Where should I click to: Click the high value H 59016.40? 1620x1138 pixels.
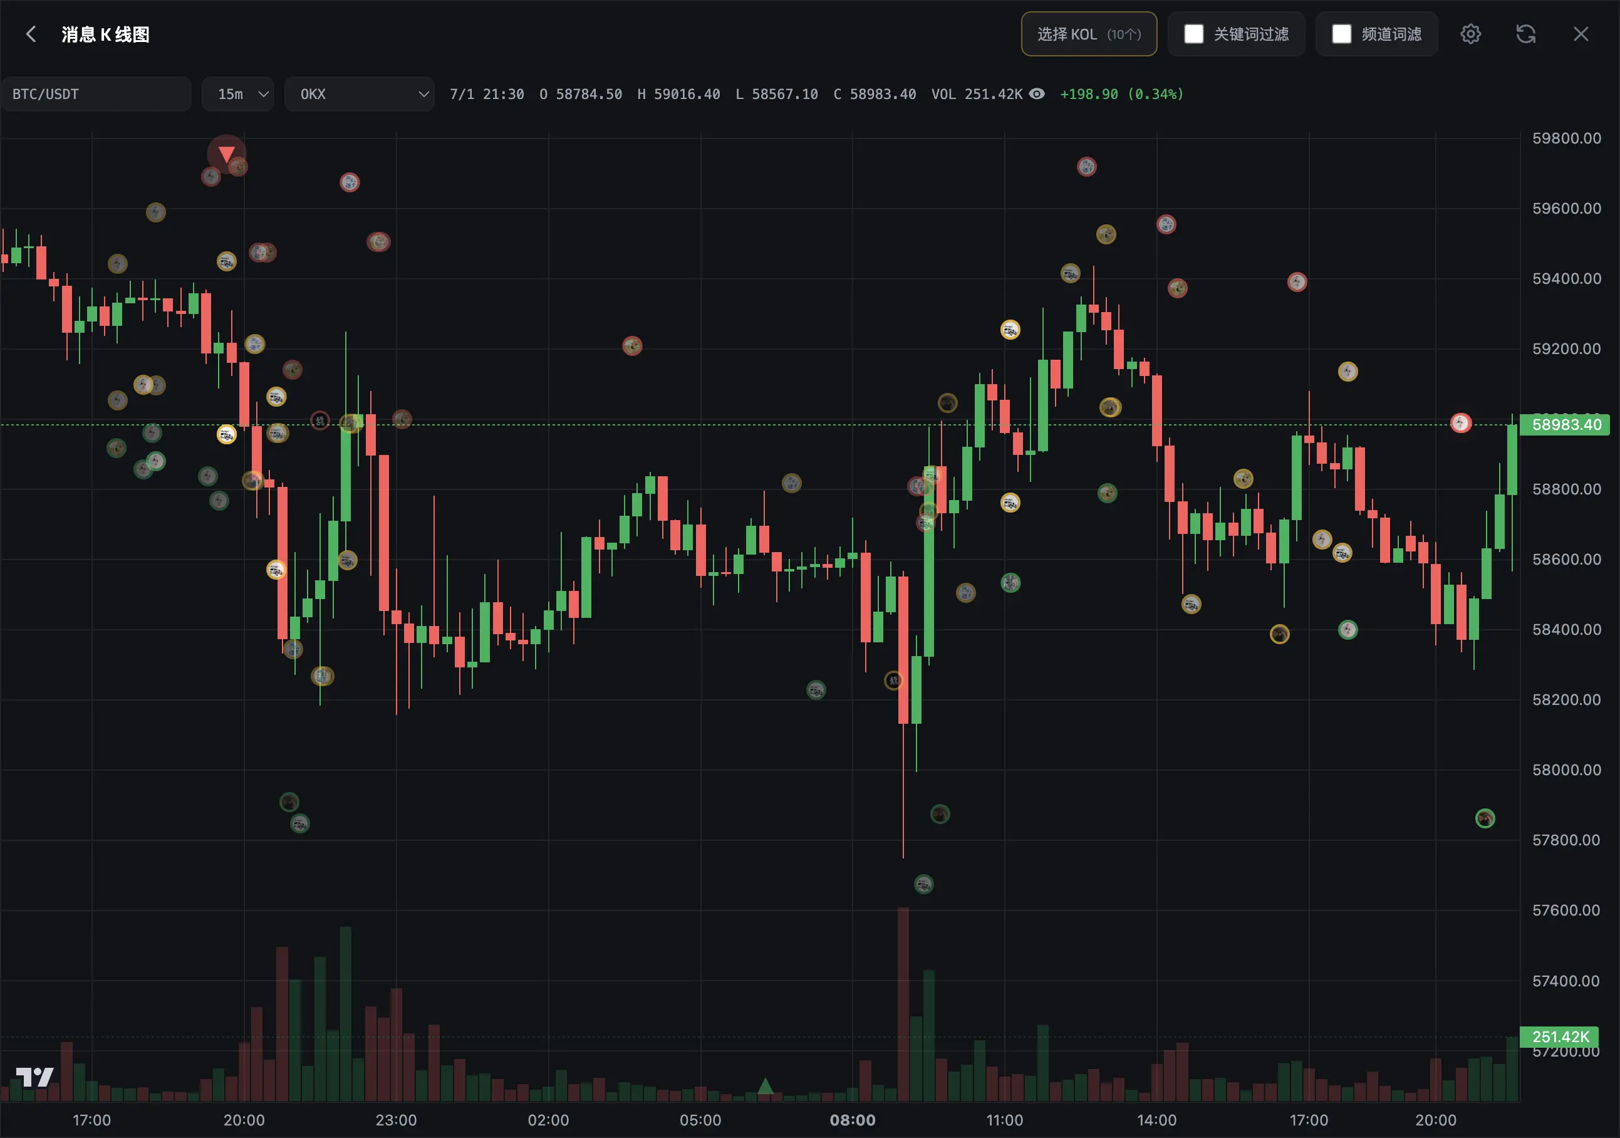tap(678, 94)
